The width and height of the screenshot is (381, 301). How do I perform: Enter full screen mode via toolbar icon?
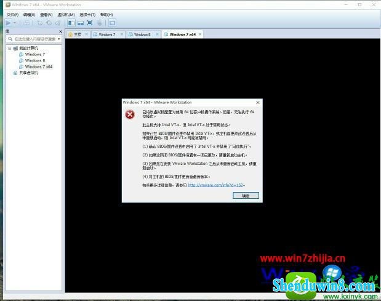(x=90, y=23)
